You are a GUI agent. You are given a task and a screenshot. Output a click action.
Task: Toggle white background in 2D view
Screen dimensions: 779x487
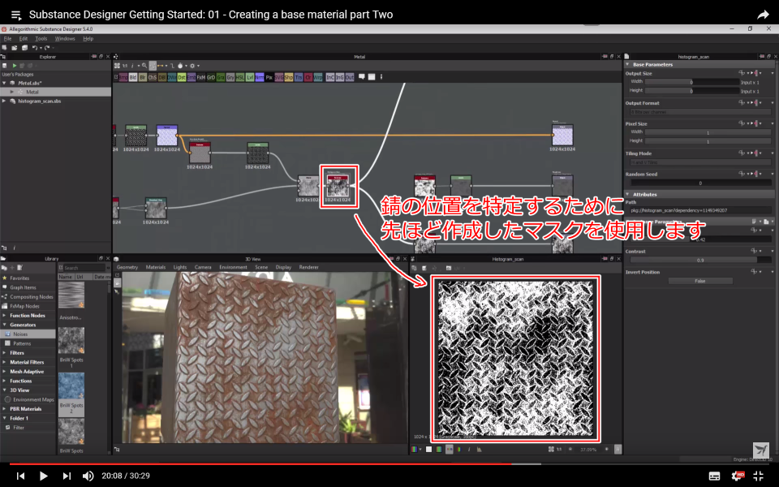[428, 449]
